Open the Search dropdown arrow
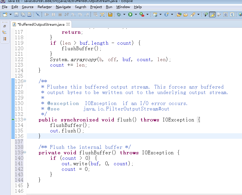This screenshot has width=242, height=195. 199,14
